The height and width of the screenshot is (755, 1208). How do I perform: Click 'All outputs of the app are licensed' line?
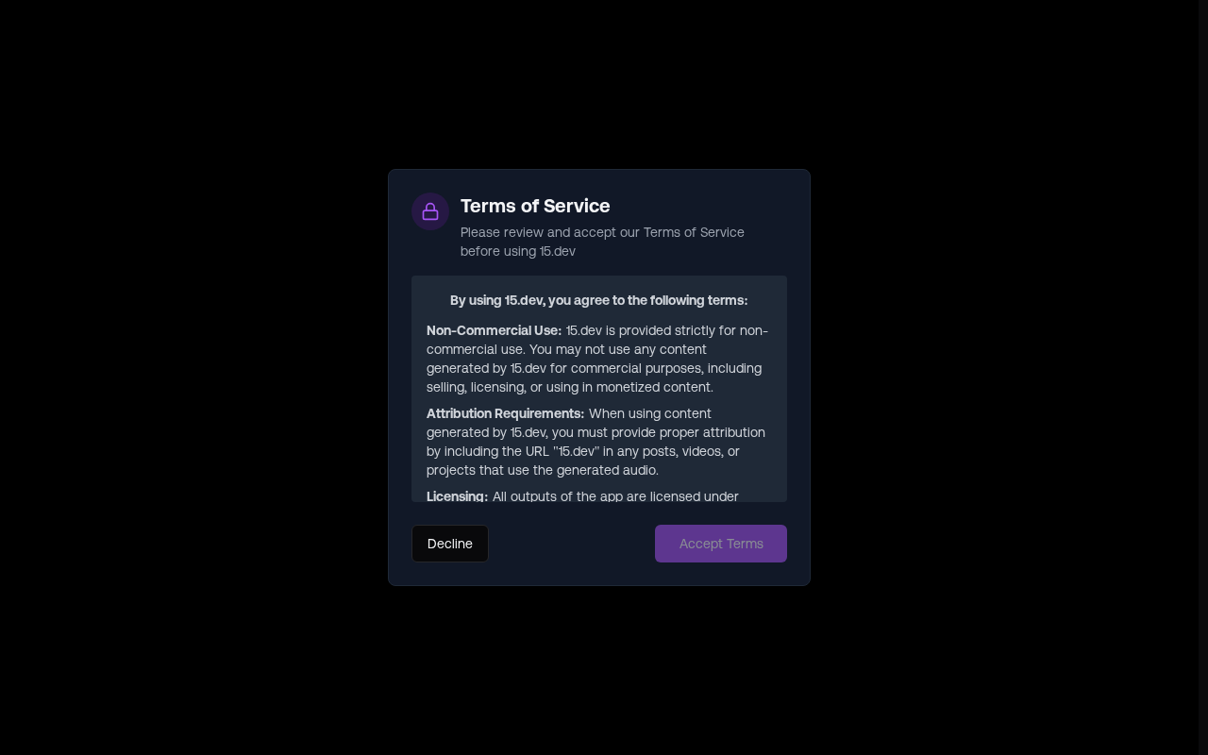(x=615, y=496)
